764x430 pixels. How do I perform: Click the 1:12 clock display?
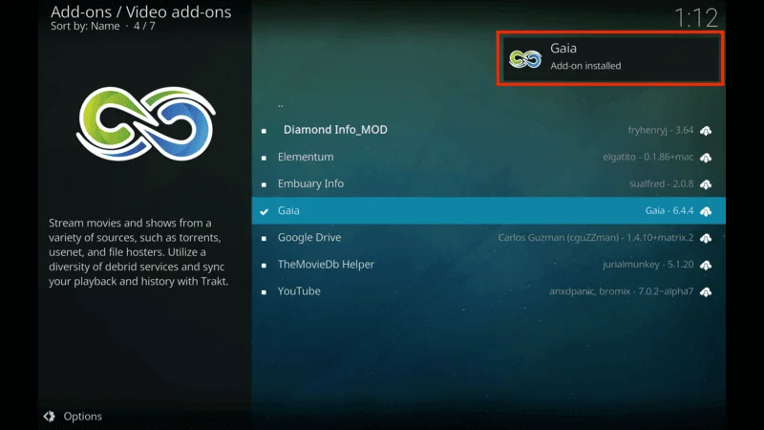pos(696,18)
